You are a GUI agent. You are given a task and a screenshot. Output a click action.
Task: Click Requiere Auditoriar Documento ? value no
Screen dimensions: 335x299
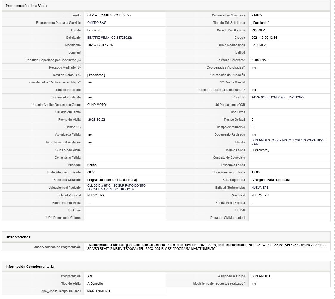(x=254, y=90)
